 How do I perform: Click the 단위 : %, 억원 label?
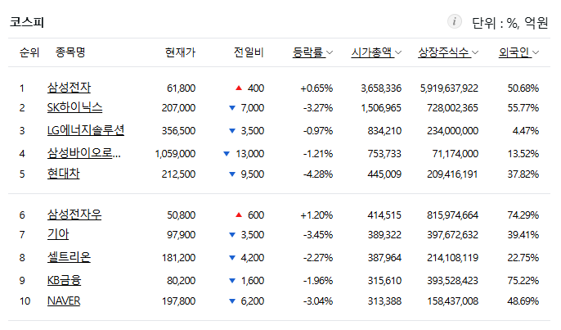(509, 23)
